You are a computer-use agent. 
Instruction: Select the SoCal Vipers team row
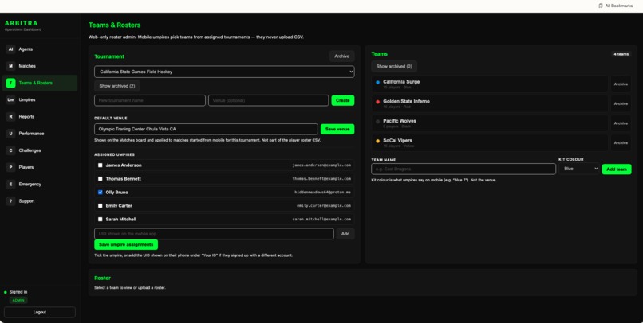point(490,143)
